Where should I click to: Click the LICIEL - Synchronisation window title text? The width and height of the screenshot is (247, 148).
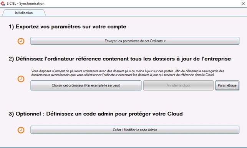click(x=25, y=3)
